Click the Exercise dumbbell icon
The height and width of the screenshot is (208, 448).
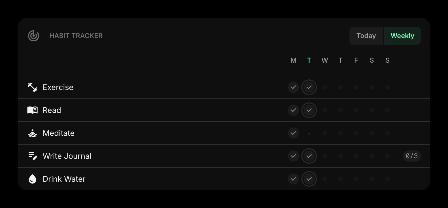pyautogui.click(x=32, y=87)
